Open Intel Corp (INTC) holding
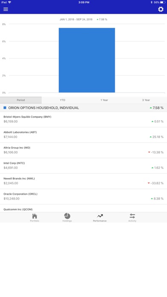 click(83, 166)
